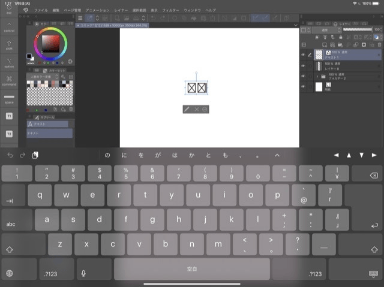Select the コミック canvas tab
The height and width of the screenshot is (287, 384).
(112, 25)
